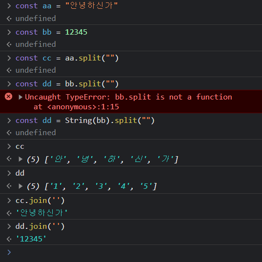Click the output arrow beside '12345' result
Image resolution: width=262 pixels, height=262 pixels.
click(x=9, y=239)
